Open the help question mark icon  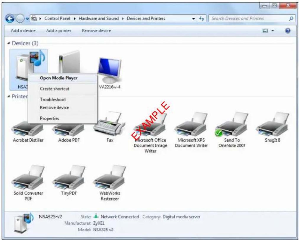(x=288, y=31)
